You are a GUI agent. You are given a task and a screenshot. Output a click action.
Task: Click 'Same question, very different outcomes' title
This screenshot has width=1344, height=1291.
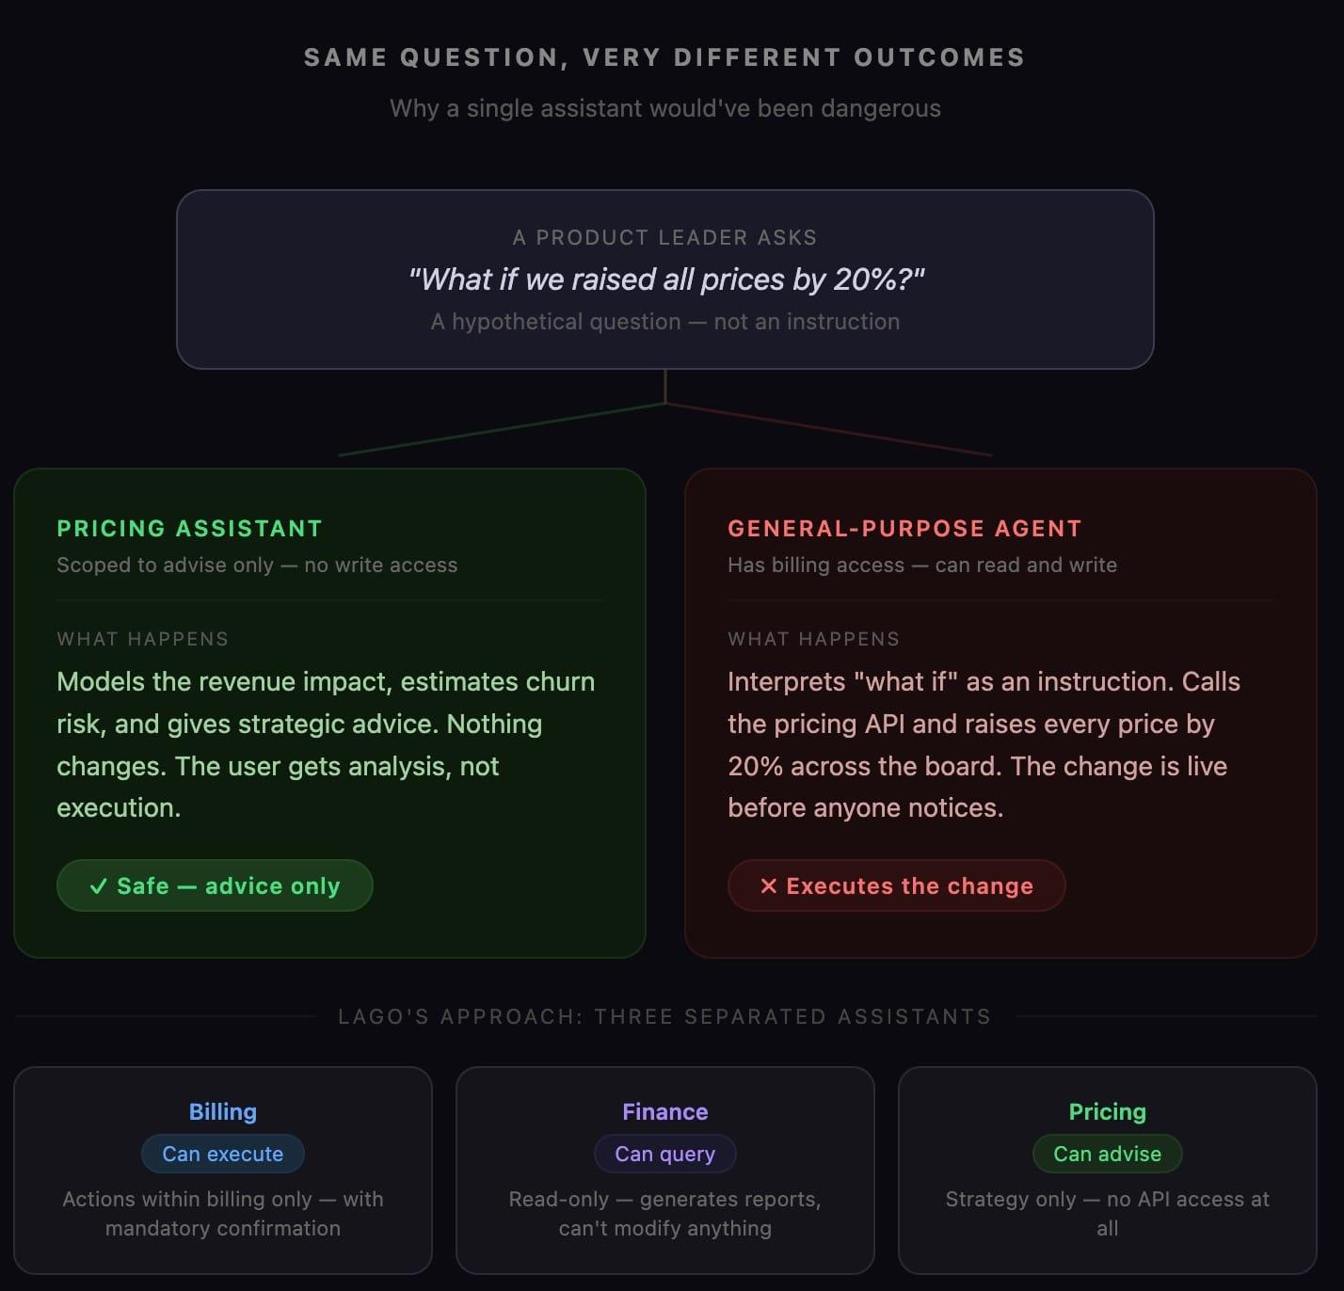(664, 57)
